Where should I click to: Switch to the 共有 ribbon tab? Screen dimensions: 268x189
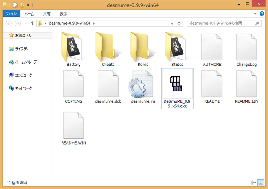click(x=46, y=14)
